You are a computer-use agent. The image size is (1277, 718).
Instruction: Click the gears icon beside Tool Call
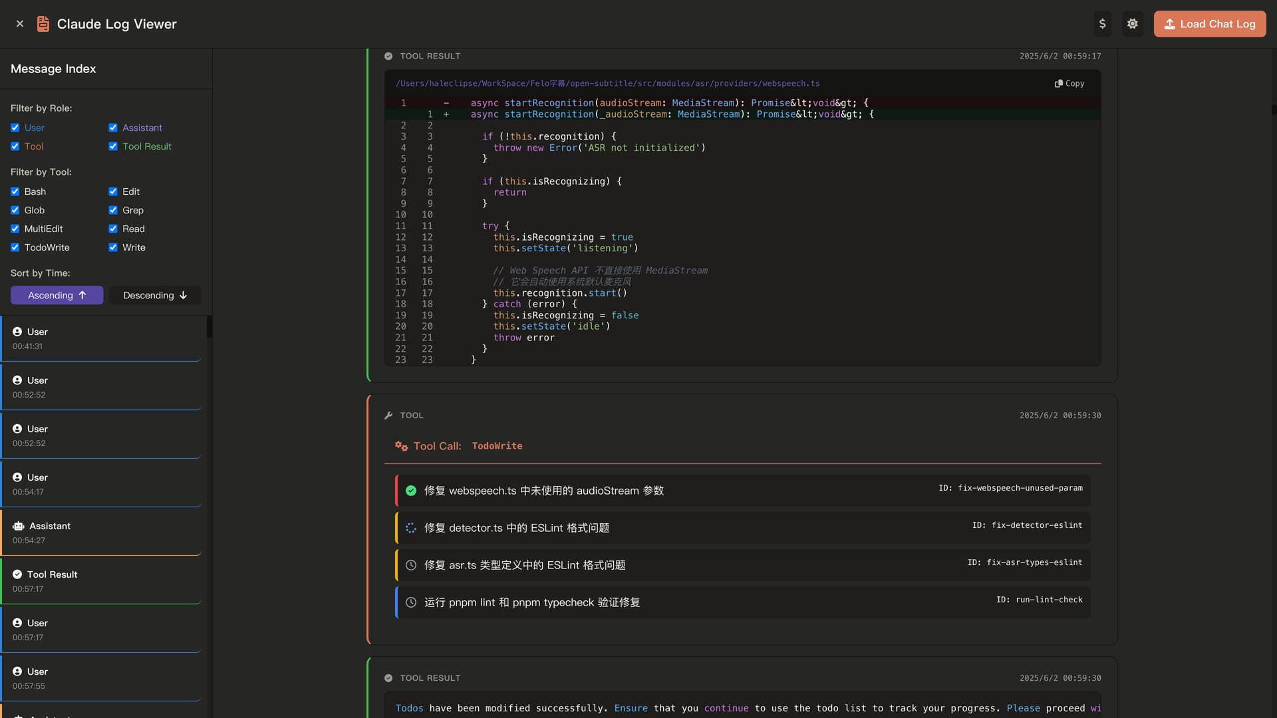[x=401, y=446]
